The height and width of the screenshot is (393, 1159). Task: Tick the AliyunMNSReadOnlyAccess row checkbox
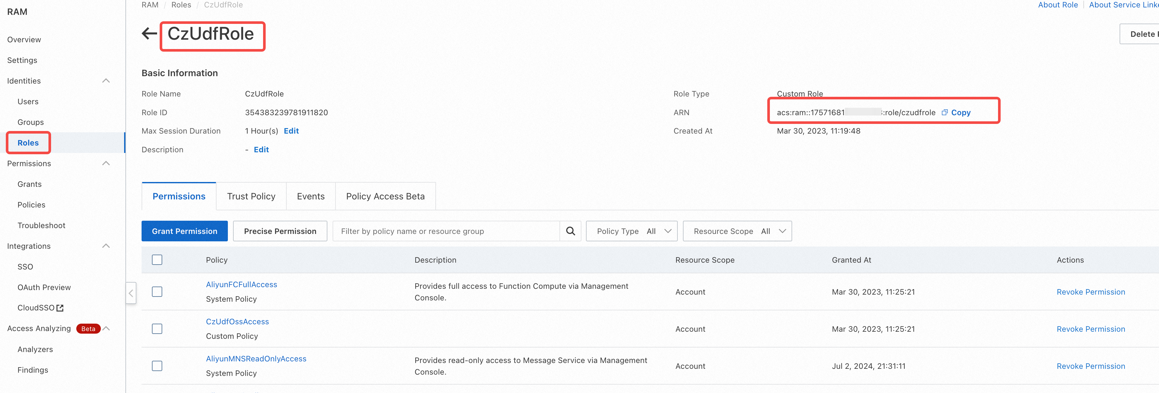(157, 366)
